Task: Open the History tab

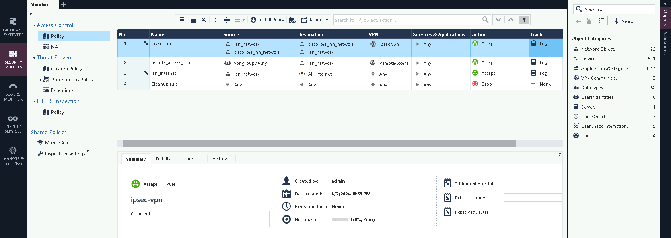Action: tap(220, 159)
